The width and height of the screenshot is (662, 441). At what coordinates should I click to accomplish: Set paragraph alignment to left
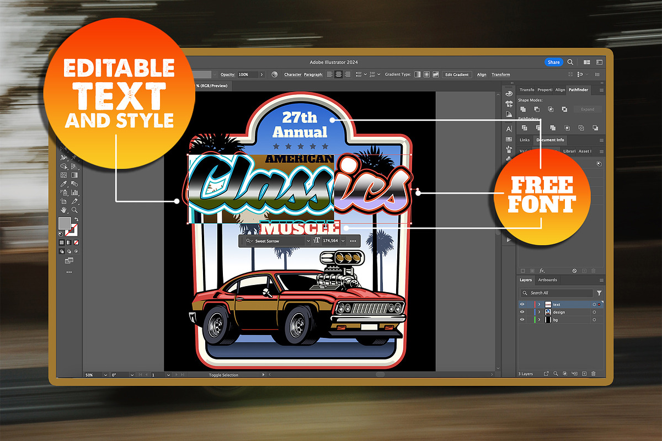tap(329, 74)
